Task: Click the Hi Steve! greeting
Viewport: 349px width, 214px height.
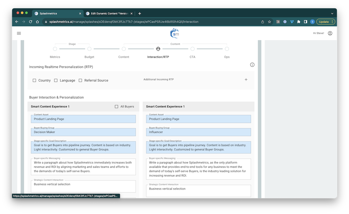Action: (318, 33)
